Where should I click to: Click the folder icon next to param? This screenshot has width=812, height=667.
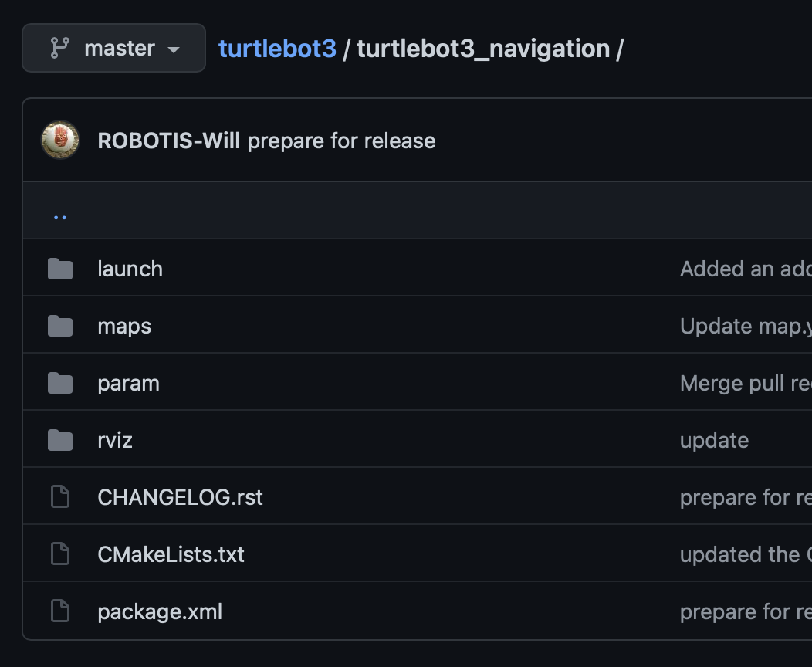pyautogui.click(x=60, y=383)
